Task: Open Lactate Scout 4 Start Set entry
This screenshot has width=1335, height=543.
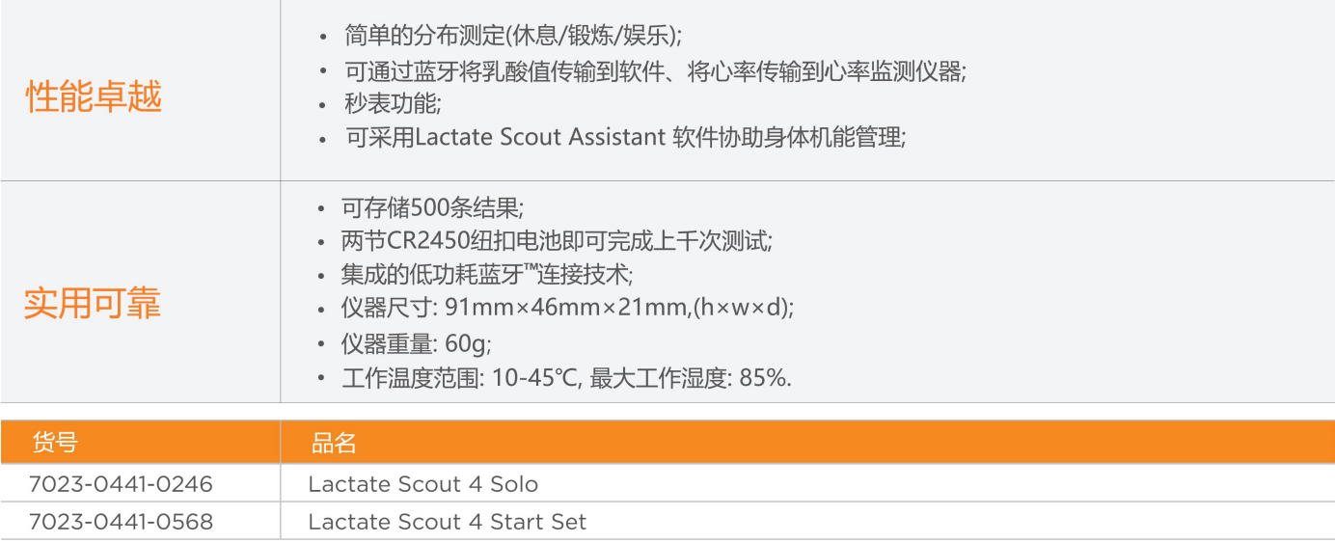Action: tap(448, 522)
